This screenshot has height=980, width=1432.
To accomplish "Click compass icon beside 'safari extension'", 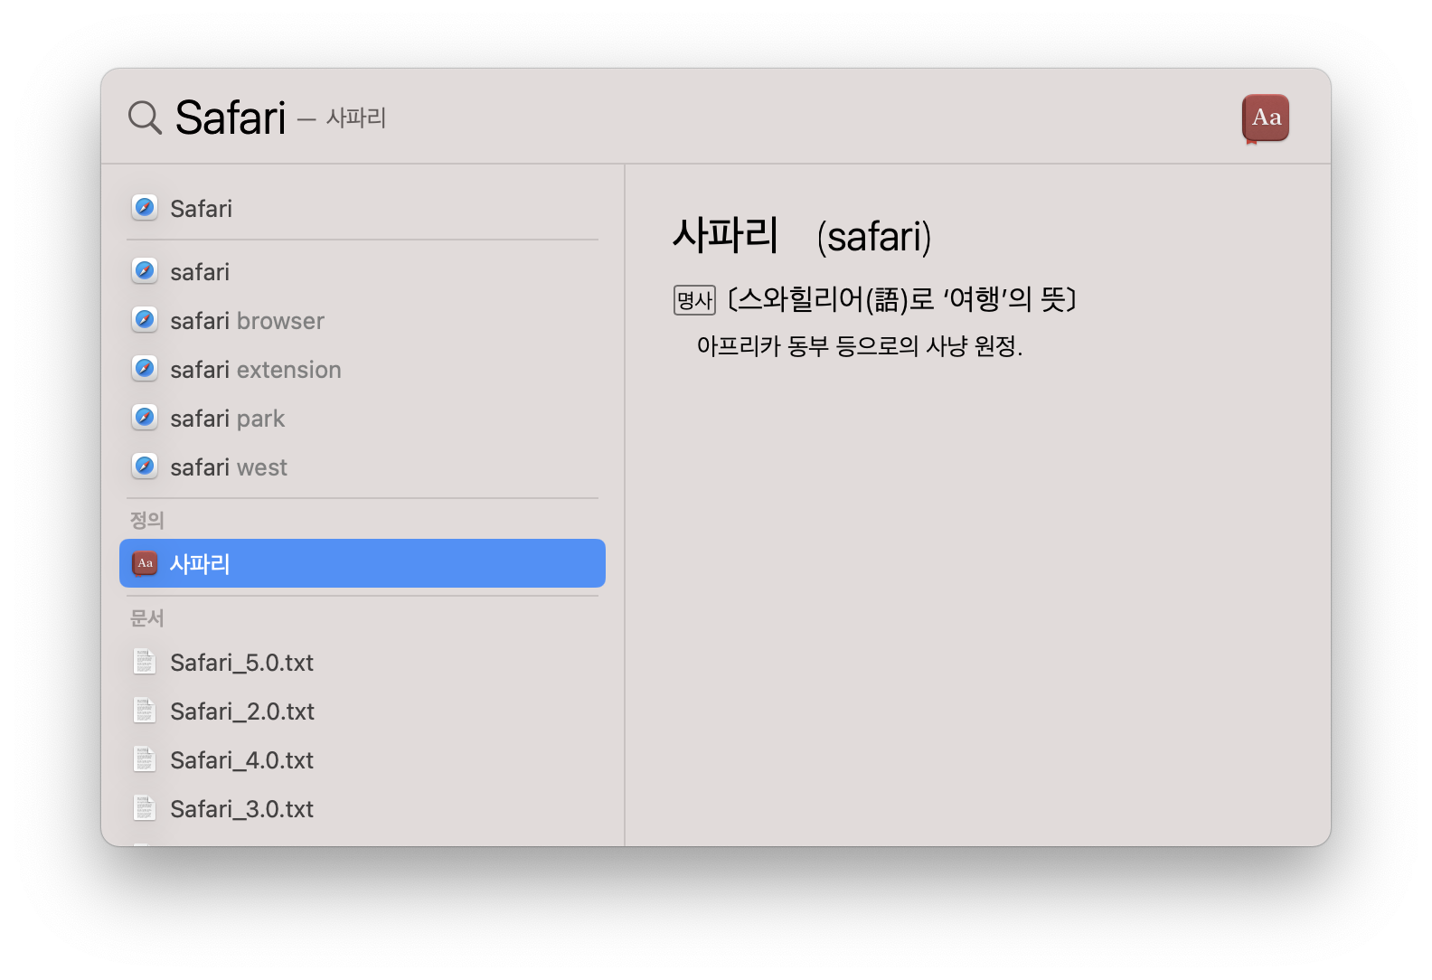I will 145,369.
